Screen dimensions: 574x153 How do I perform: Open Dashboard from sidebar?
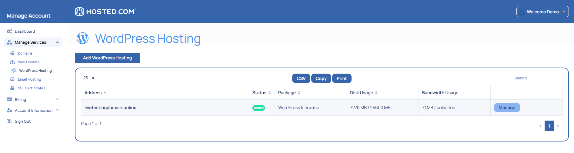pyautogui.click(x=25, y=32)
